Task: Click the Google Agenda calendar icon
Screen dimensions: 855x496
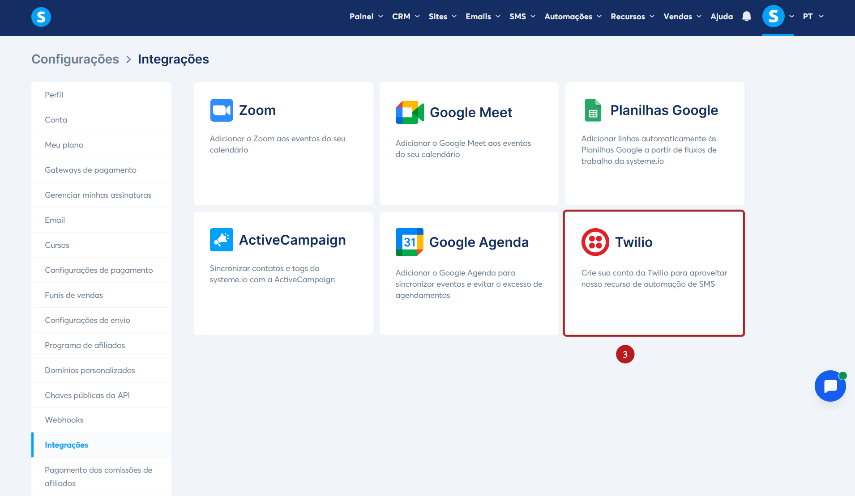Action: [410, 242]
